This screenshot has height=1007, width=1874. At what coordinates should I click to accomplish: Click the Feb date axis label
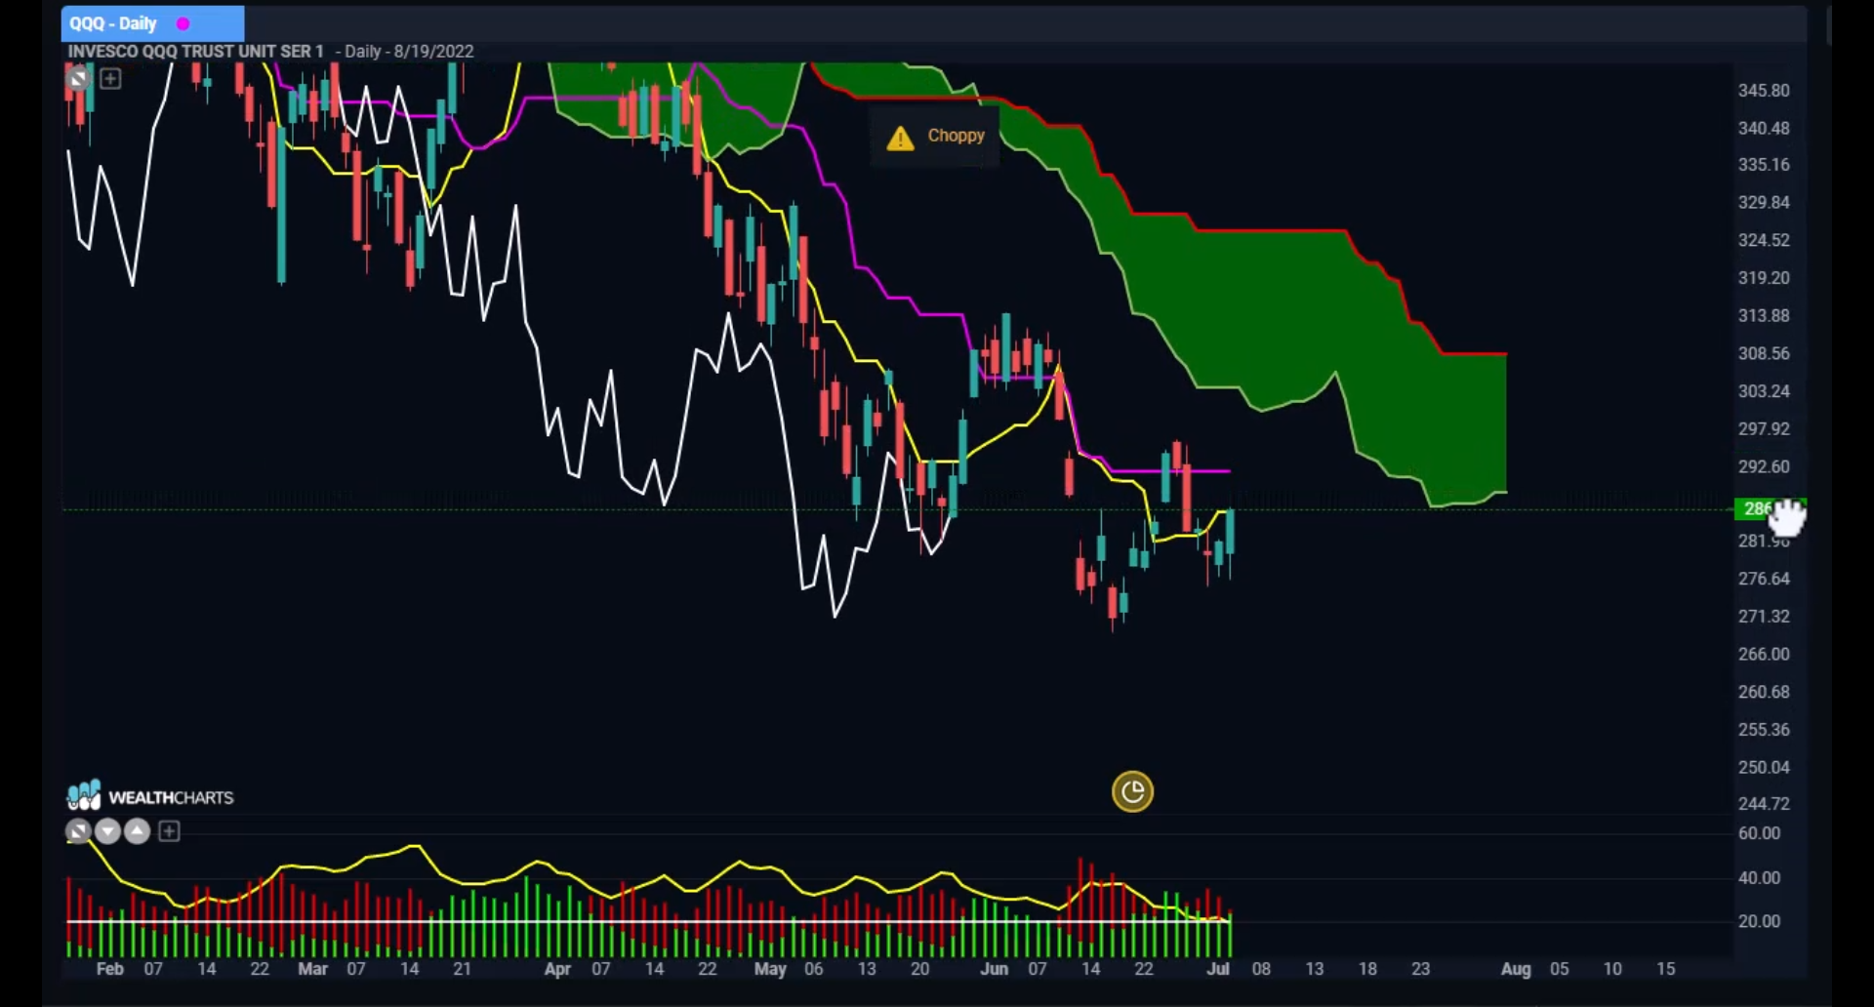point(109,969)
